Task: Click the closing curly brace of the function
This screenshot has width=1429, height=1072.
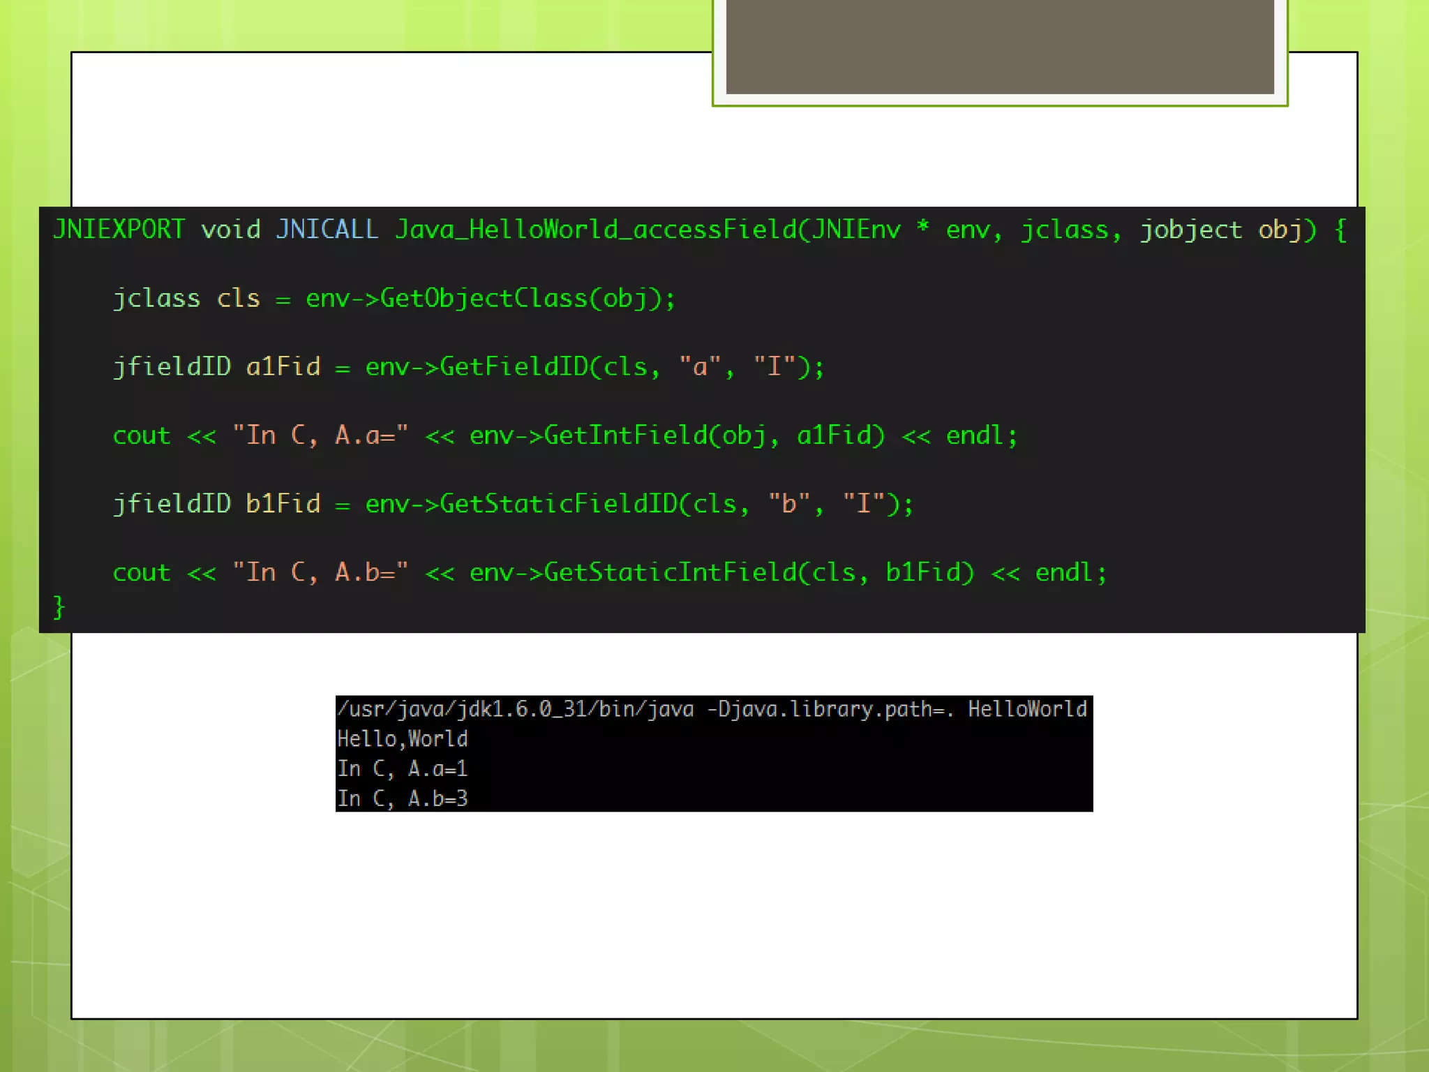Action: [x=59, y=606]
